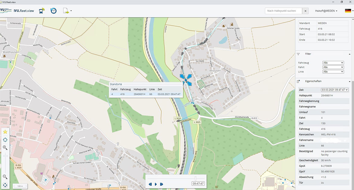
Task: Open the Zeit timestamp dropdown
Action: [335, 90]
